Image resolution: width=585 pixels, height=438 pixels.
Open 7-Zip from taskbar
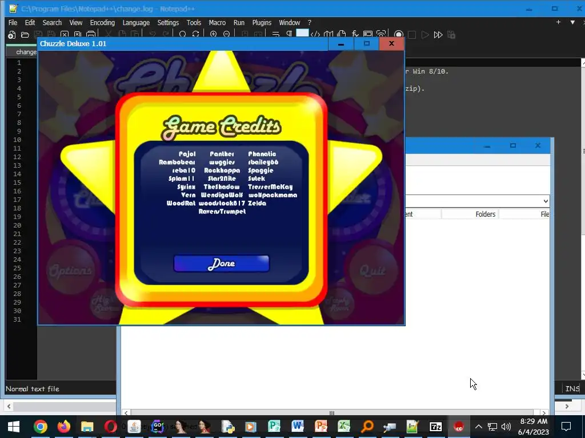tap(436, 427)
